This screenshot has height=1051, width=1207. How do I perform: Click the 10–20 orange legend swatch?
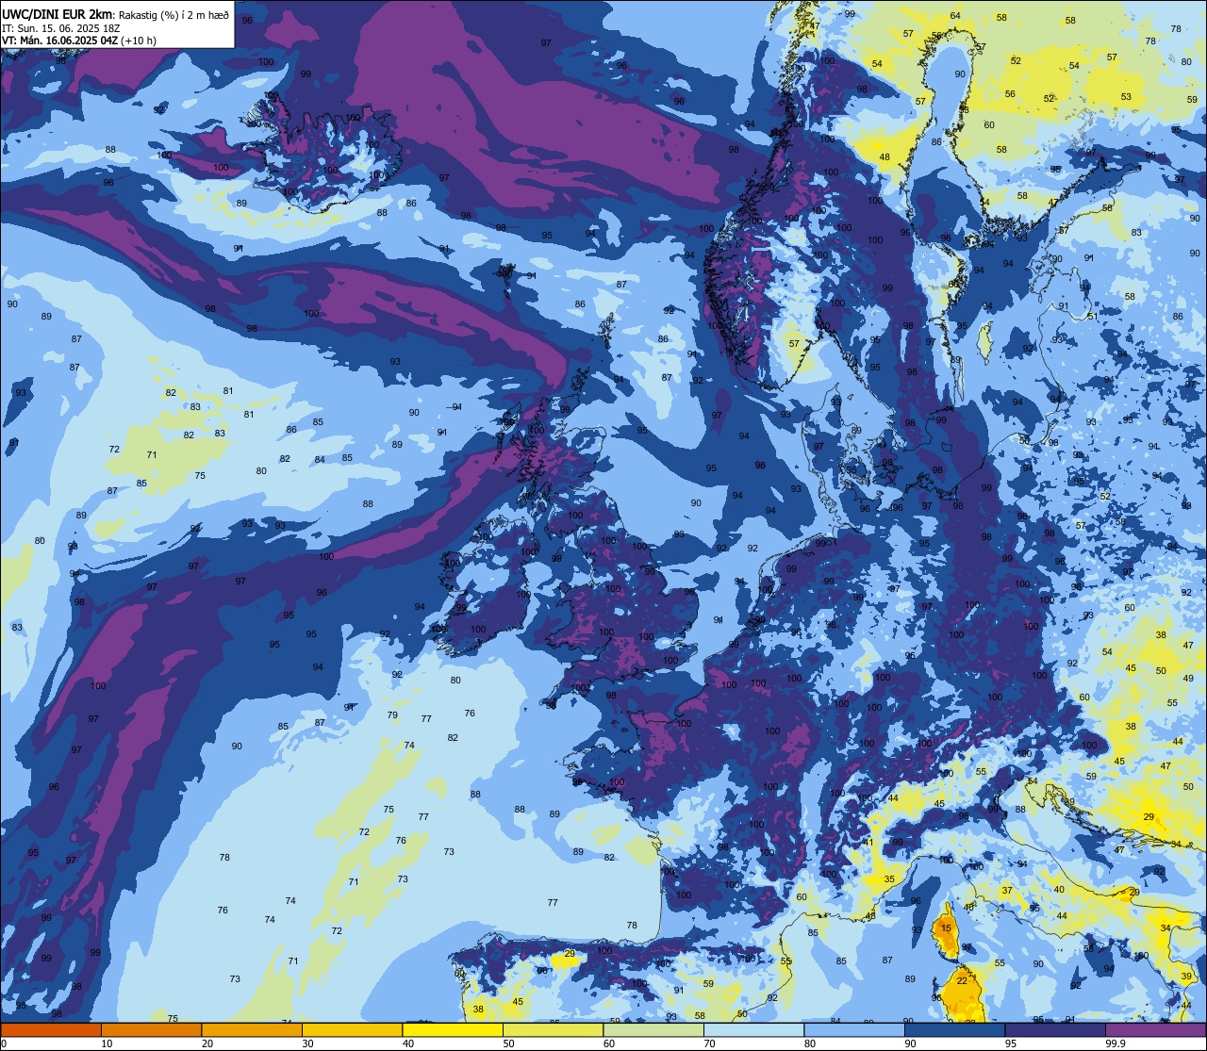(151, 1029)
